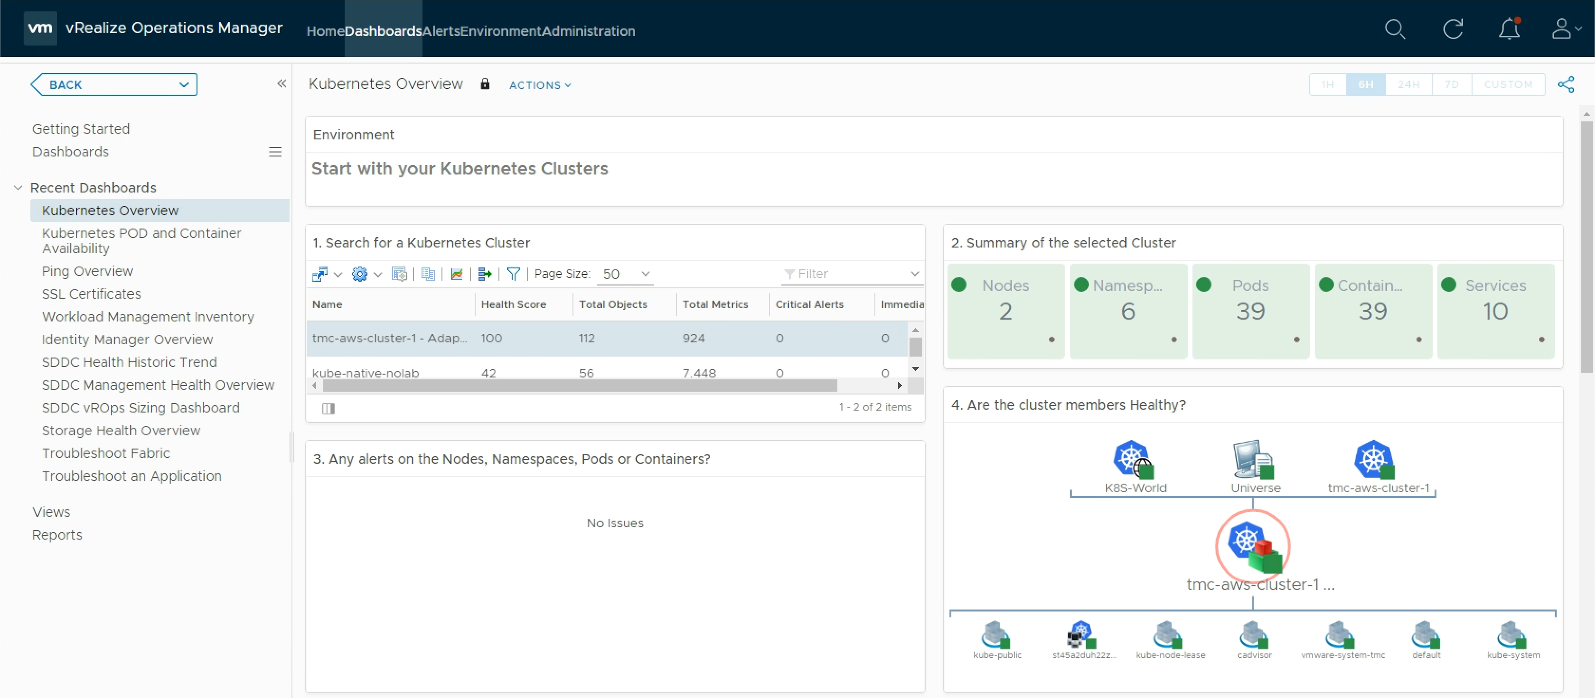The width and height of the screenshot is (1595, 698).
Task: Select the kube-system namespace icon
Action: pyautogui.click(x=1512, y=635)
